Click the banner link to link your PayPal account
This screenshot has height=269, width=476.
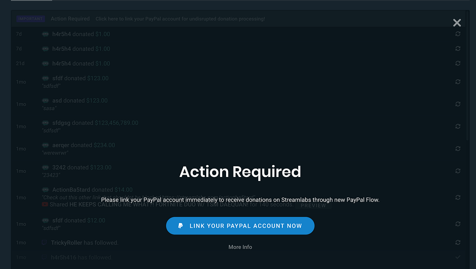[180, 19]
